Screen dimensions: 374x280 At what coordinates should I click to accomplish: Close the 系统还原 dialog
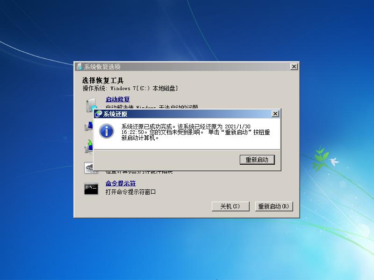tap(275, 114)
